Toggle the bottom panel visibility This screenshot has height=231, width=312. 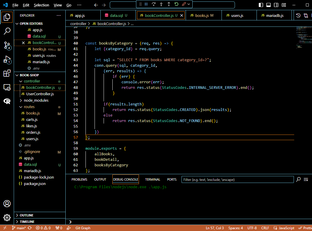coord(269,5)
